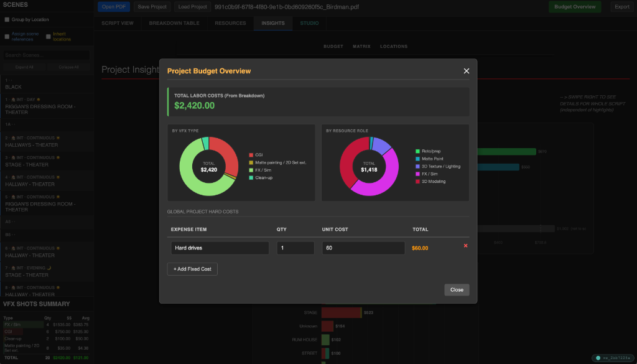Click Expand All in the Scenes panel
Screen dimensions: 637x364
pyautogui.click(x=24, y=67)
